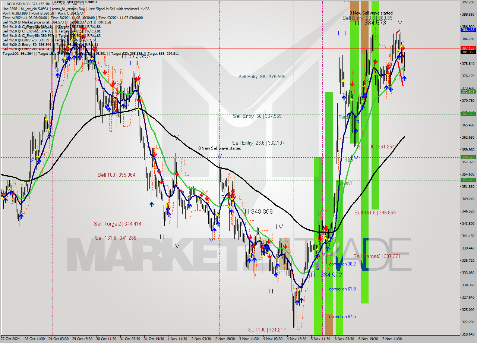Click the wave label '377.358'

139,56
